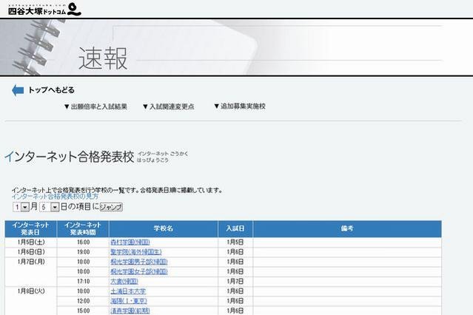Click the 16:00 time cell

coord(83,243)
